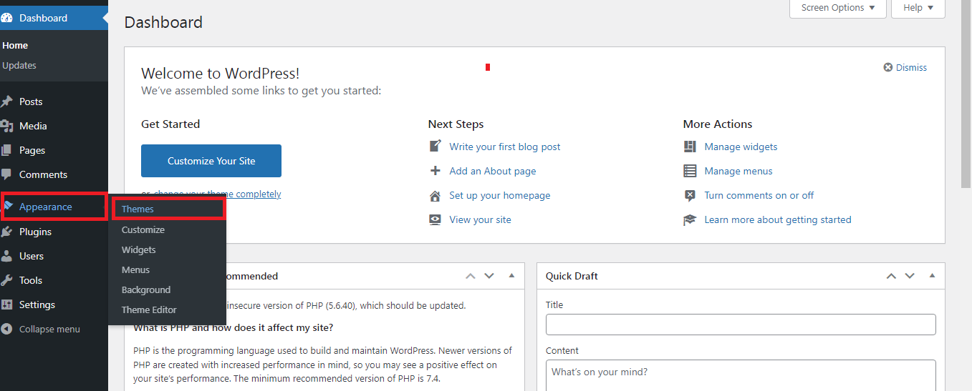The image size is (972, 391).
Task: Click the Plugins plug icon
Action: pos(6,232)
